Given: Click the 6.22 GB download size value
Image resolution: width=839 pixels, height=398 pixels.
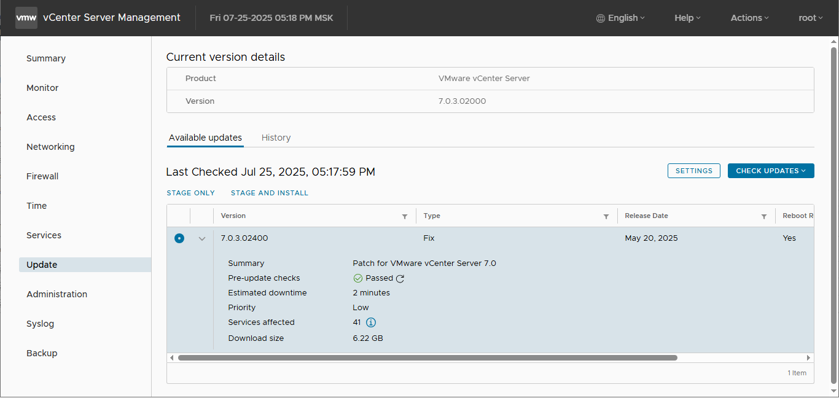Looking at the screenshot, I should click(368, 338).
